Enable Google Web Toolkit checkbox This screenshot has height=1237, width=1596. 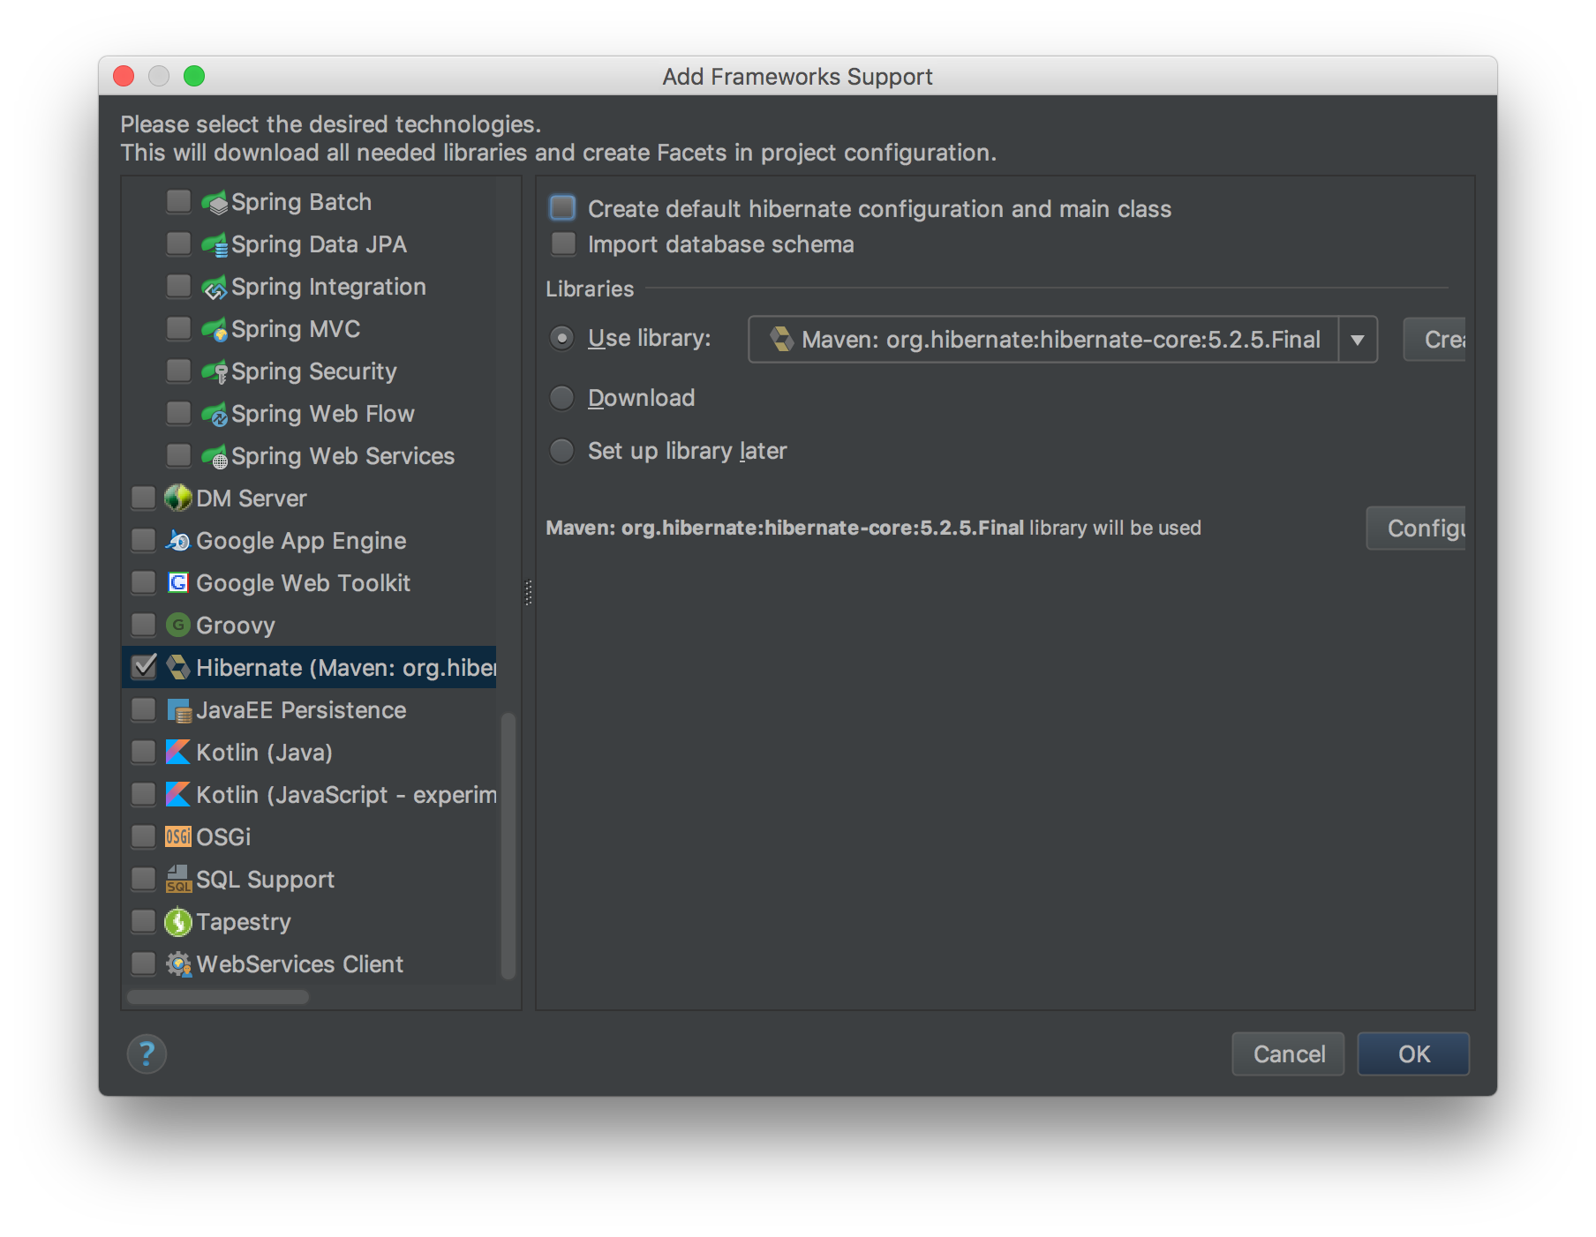pos(143,582)
